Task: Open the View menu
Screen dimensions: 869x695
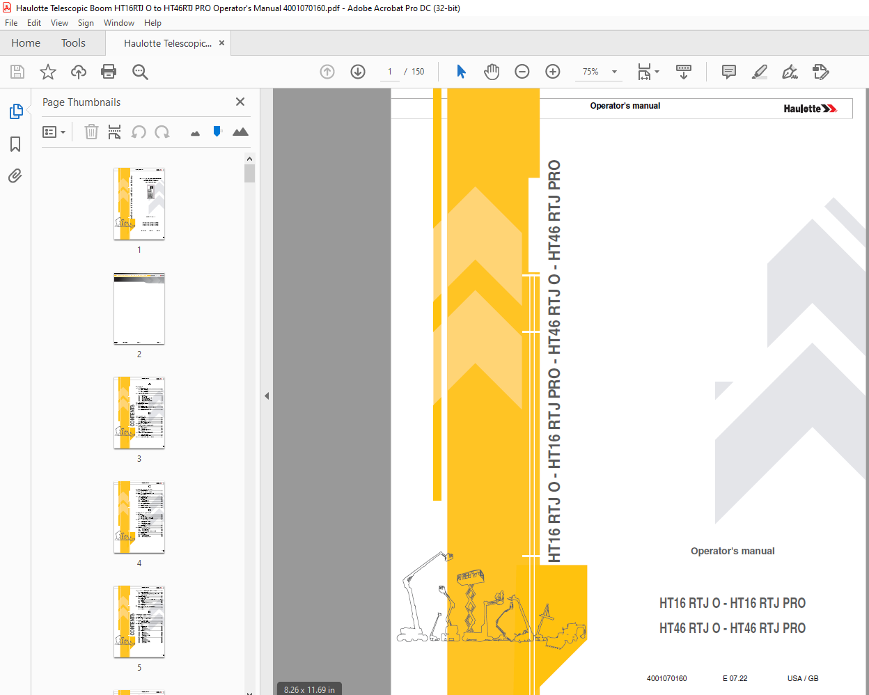Action: pyautogui.click(x=59, y=23)
